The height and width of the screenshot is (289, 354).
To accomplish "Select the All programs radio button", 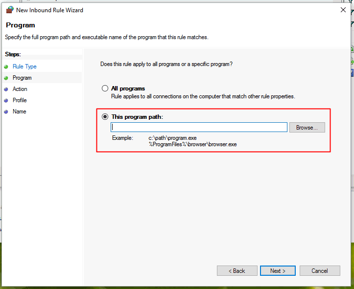I will pos(105,88).
